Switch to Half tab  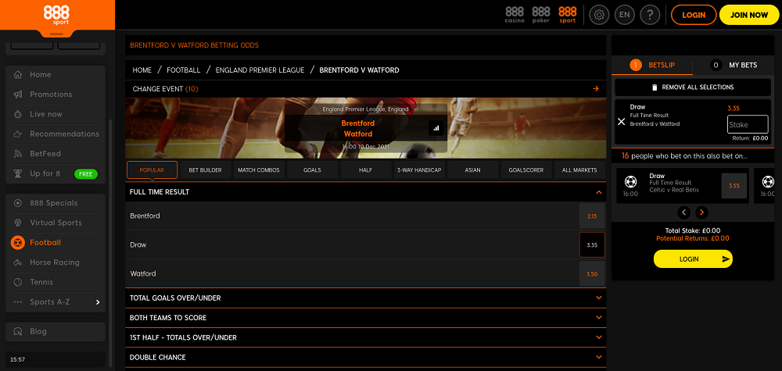point(365,169)
